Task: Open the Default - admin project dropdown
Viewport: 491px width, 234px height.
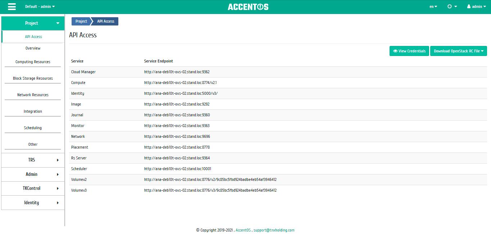Action: click(40, 6)
